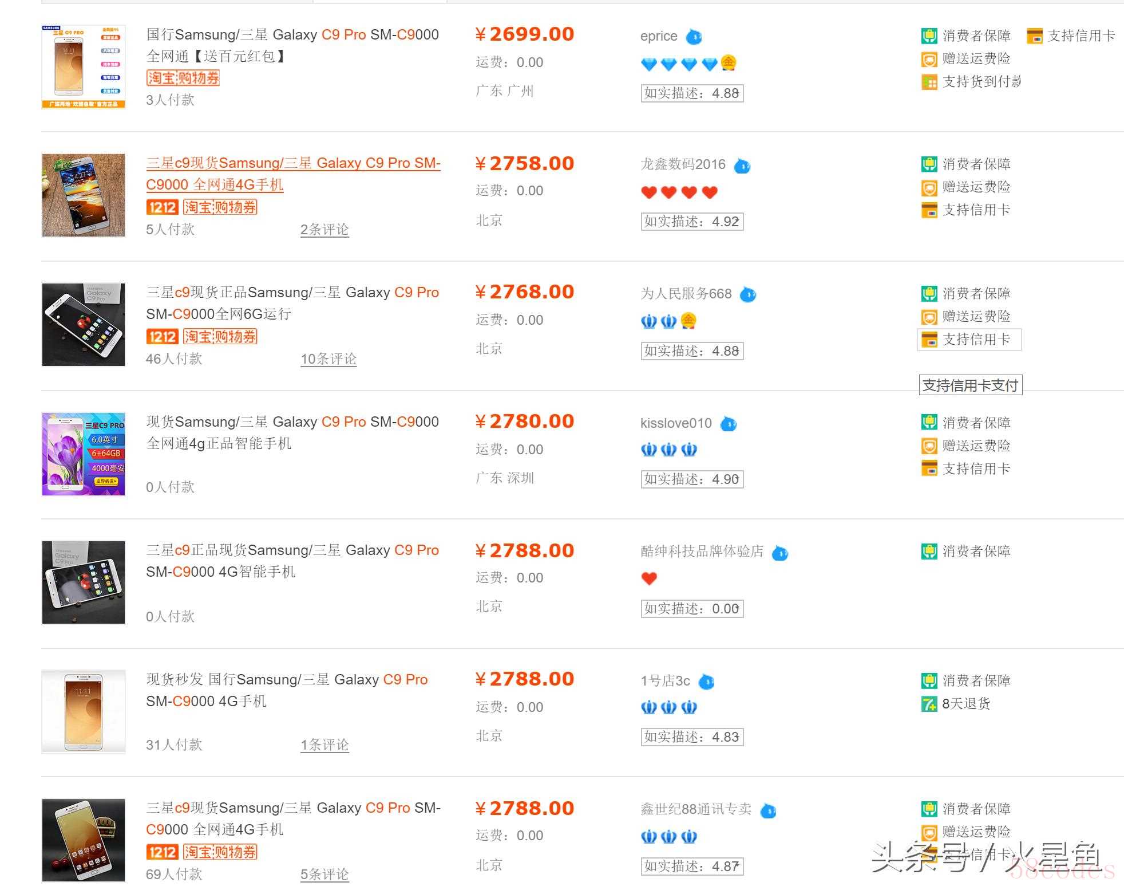
Task: Open the 2条评论 reviews link
Action: (324, 230)
